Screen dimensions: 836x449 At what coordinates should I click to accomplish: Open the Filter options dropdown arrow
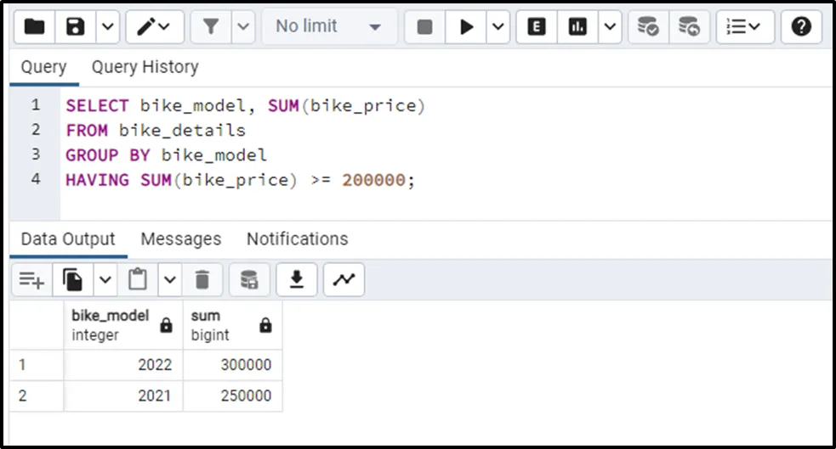tap(242, 27)
